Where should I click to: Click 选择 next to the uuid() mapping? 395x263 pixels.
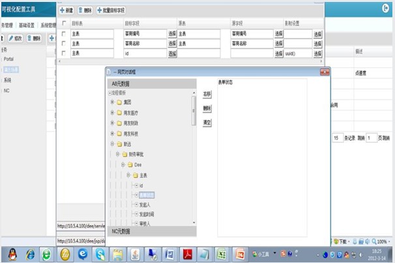click(317, 53)
